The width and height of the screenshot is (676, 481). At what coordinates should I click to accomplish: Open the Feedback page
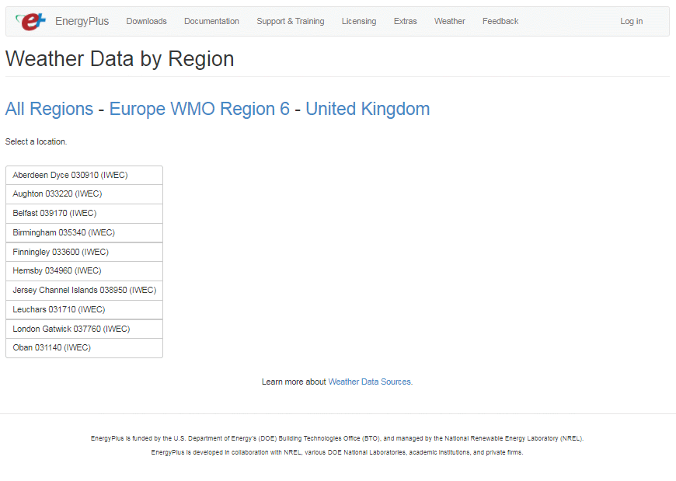[x=500, y=21]
